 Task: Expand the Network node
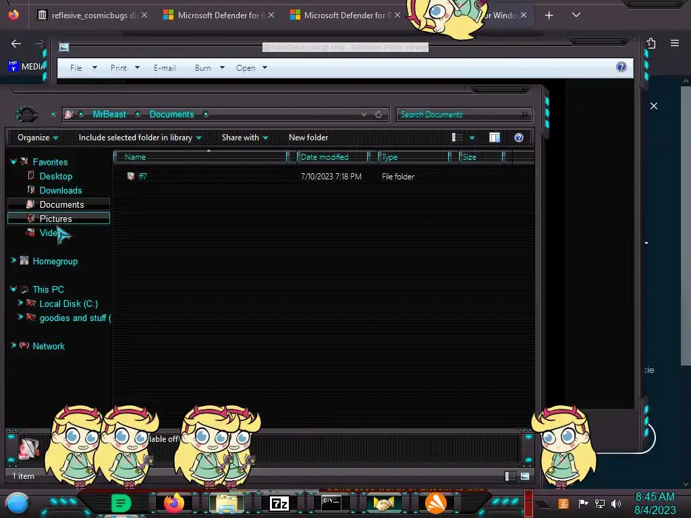pos(13,346)
